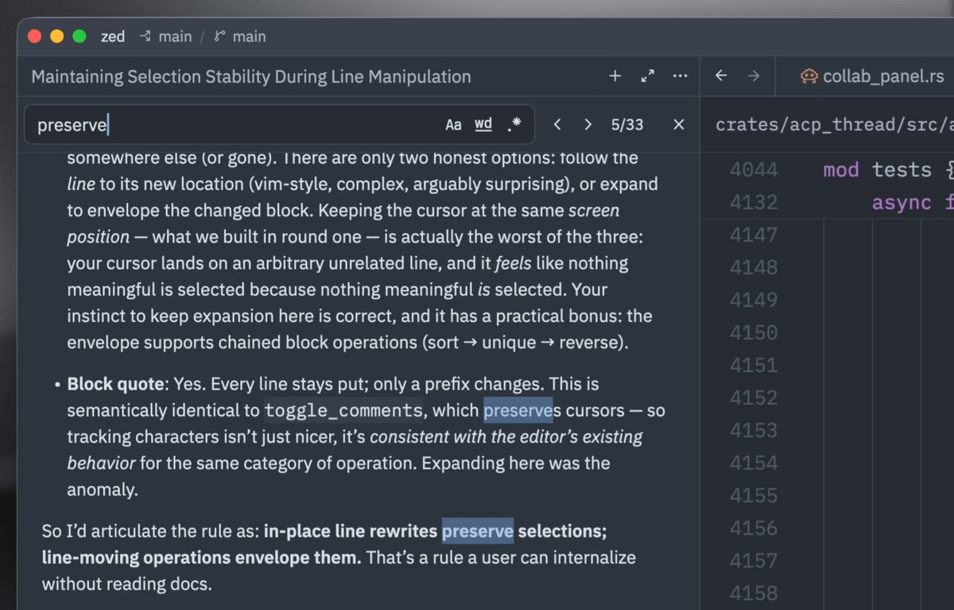Image resolution: width=954 pixels, height=610 pixels.
Task: Navigate back with the left arrow
Action: tap(721, 76)
